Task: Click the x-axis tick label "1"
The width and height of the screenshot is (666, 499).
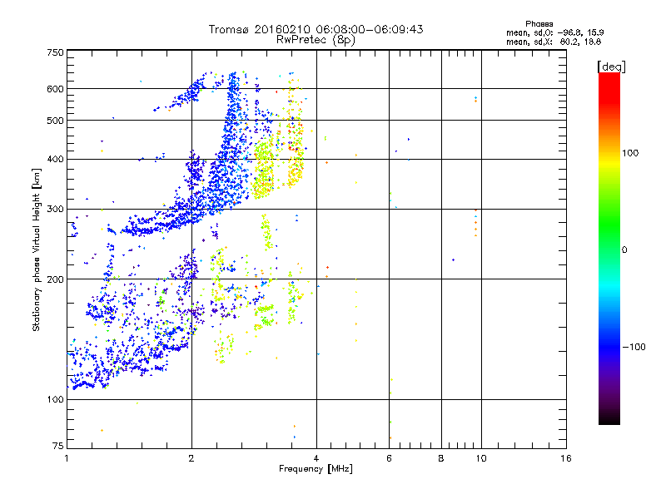Action: [67, 458]
